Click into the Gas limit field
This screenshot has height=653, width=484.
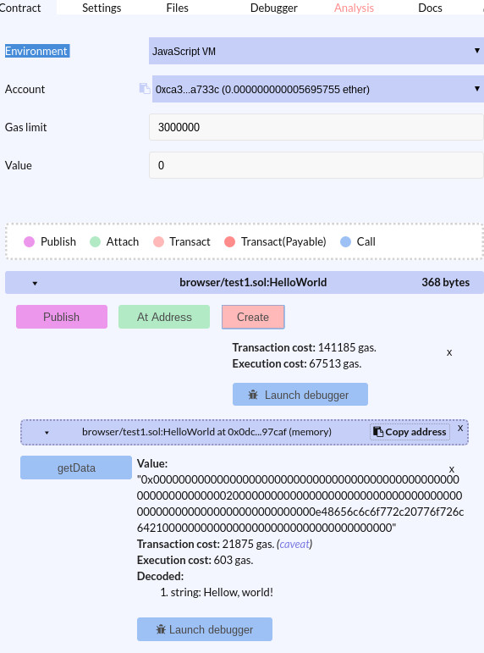pyautogui.click(x=316, y=127)
